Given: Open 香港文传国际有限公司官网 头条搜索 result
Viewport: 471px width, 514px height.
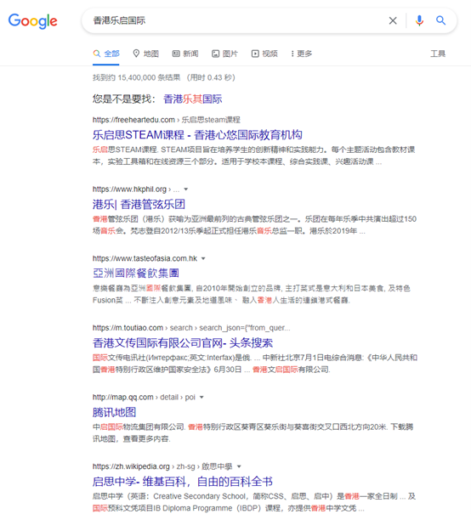Looking at the screenshot, I should click(x=183, y=342).
